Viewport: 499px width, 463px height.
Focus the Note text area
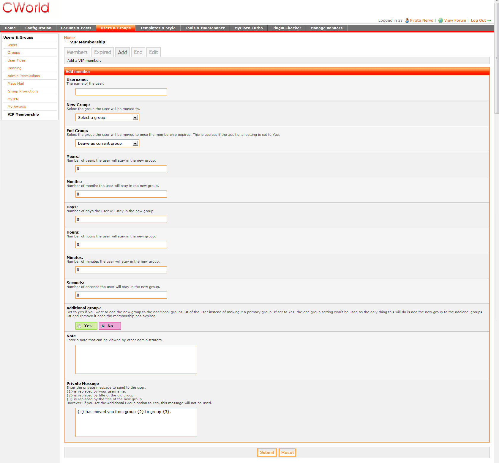click(136, 359)
